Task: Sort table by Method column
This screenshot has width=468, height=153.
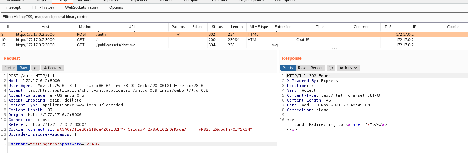Action: tap(86, 27)
